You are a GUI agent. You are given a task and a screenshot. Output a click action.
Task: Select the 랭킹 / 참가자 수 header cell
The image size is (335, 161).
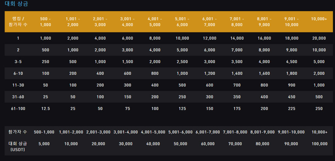(x=18, y=22)
